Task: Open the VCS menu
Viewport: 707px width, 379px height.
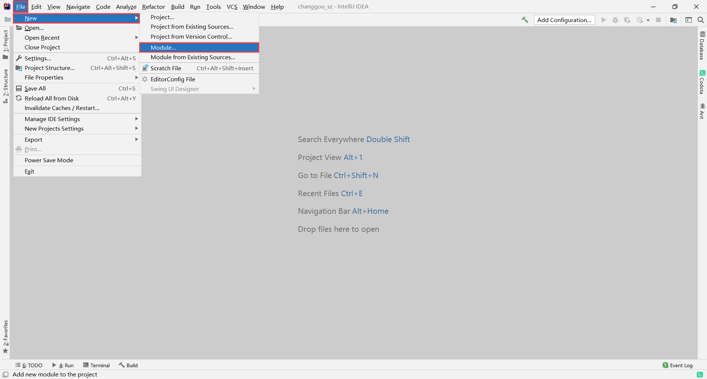Action: (232, 7)
